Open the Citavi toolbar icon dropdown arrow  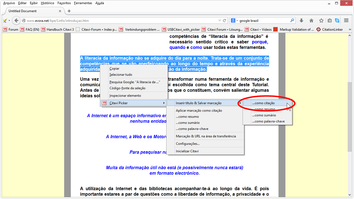click(x=9, y=21)
